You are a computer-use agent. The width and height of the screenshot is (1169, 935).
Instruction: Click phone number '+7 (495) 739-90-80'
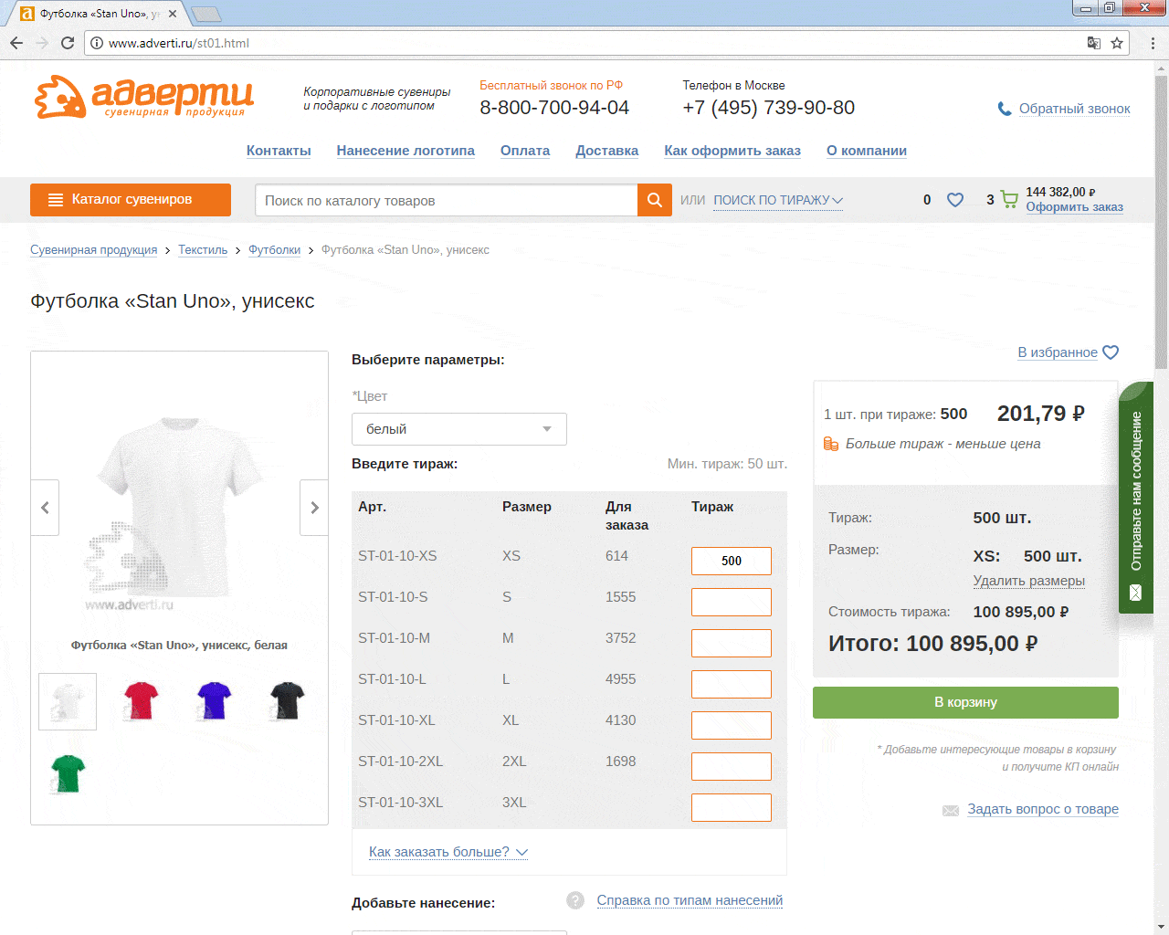click(769, 108)
